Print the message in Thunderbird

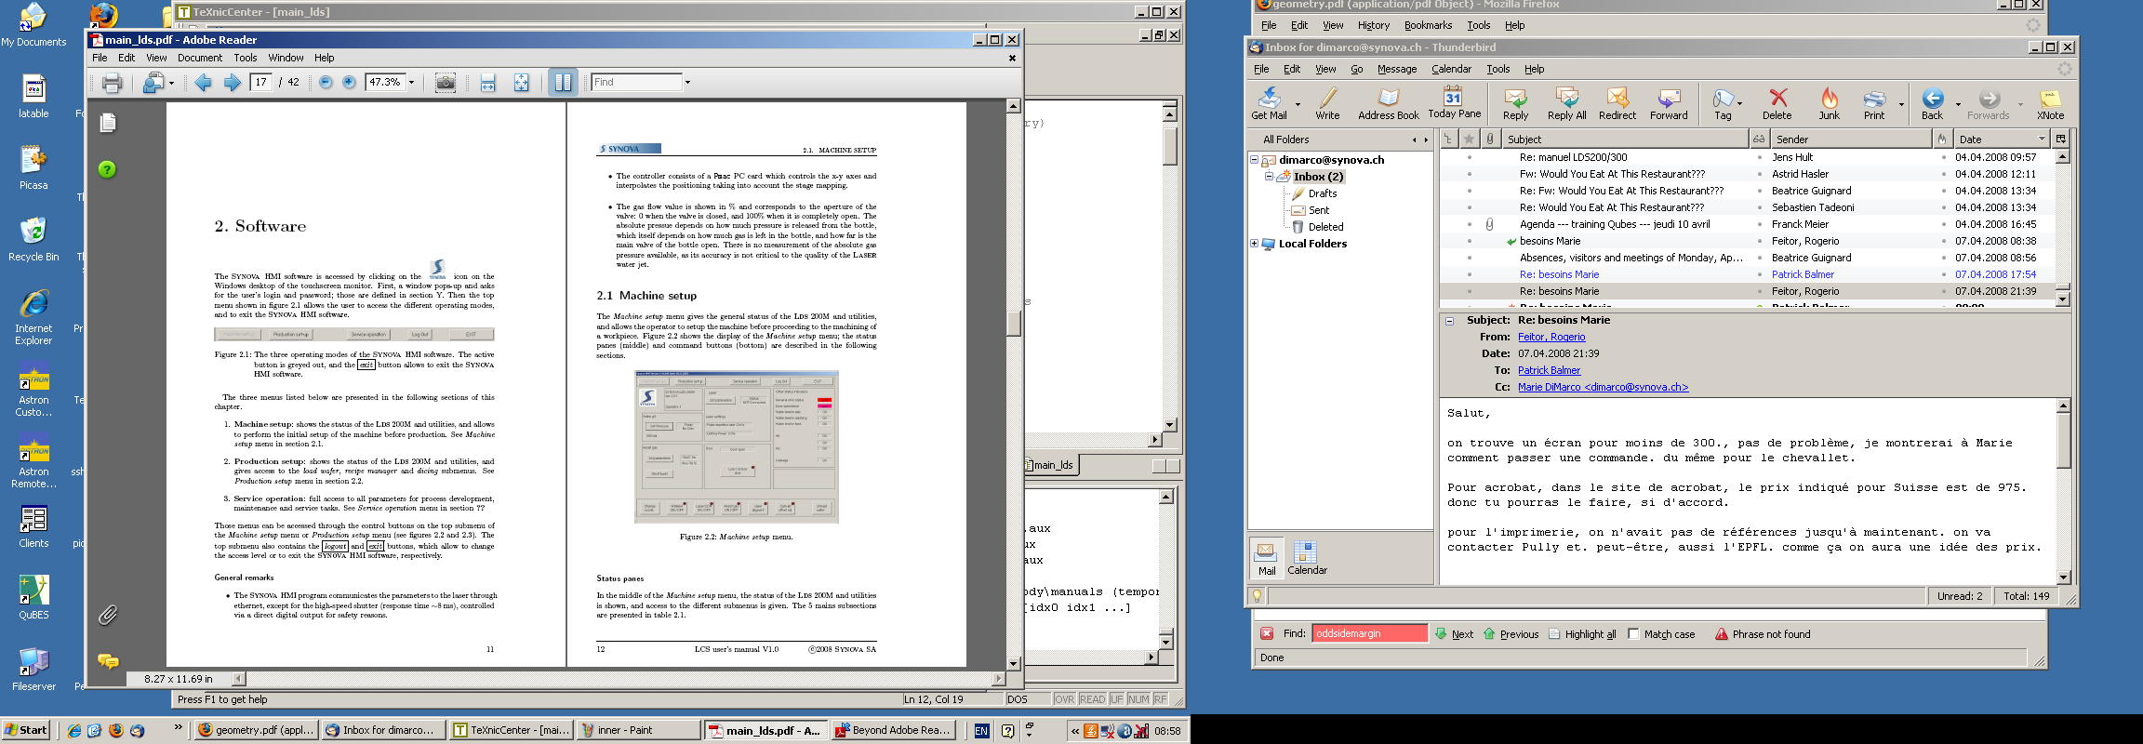[x=1874, y=103]
